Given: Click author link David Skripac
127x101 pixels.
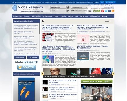Looking at the screenshot, I should tap(48, 53).
